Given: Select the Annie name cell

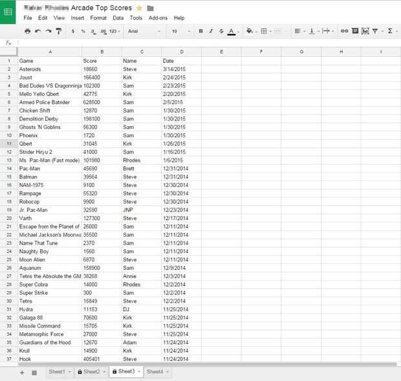Looking at the screenshot, I should pyautogui.click(x=142, y=276).
